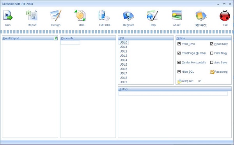Select UDL1 in the UDL list
This screenshot has height=145, width=234.
pyautogui.click(x=123, y=47)
